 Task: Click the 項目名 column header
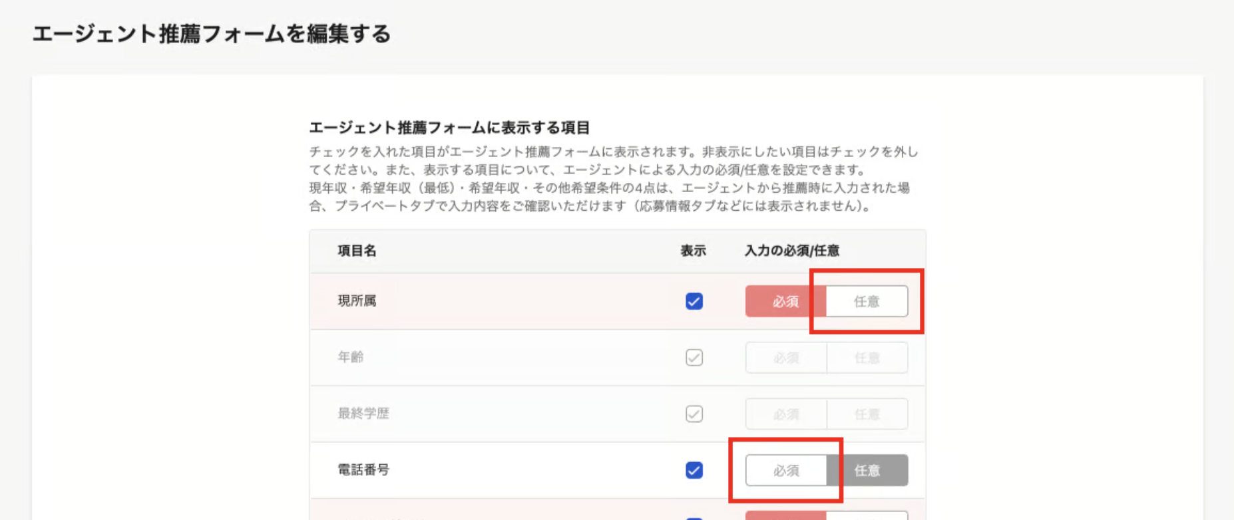click(357, 251)
